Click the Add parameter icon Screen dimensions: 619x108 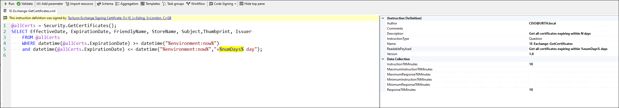(39, 4)
